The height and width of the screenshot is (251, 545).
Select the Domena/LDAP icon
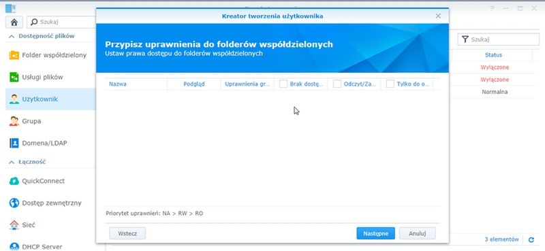[14, 143]
